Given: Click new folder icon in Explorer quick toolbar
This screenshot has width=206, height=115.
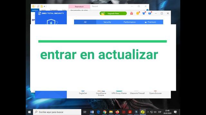Looking at the screenshot, I should coord(42,6).
